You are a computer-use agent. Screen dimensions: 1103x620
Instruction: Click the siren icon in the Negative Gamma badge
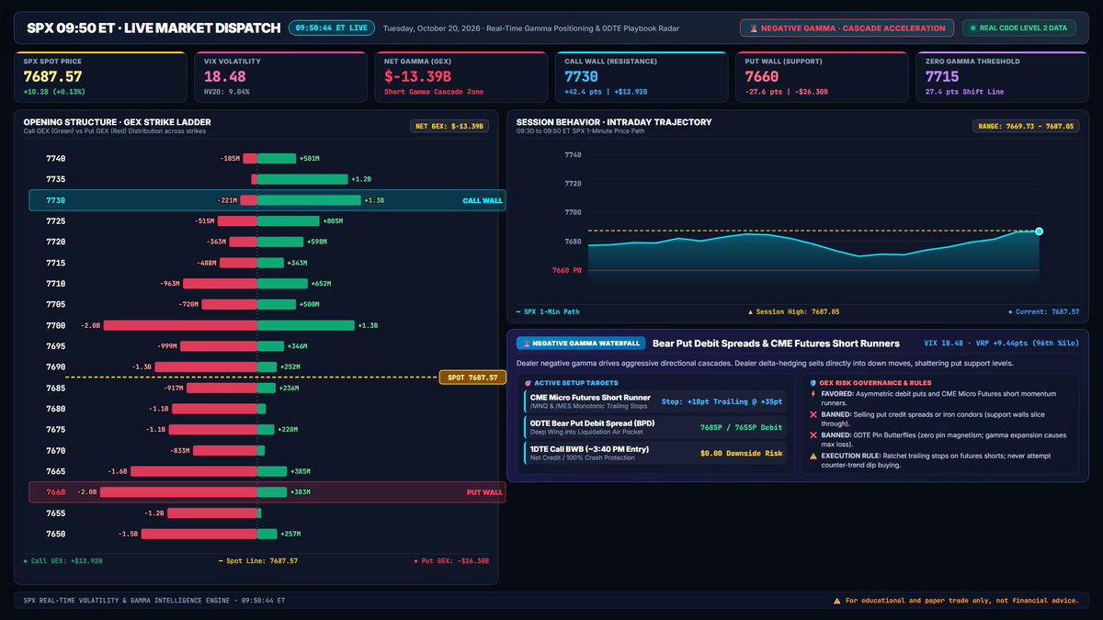pos(753,28)
